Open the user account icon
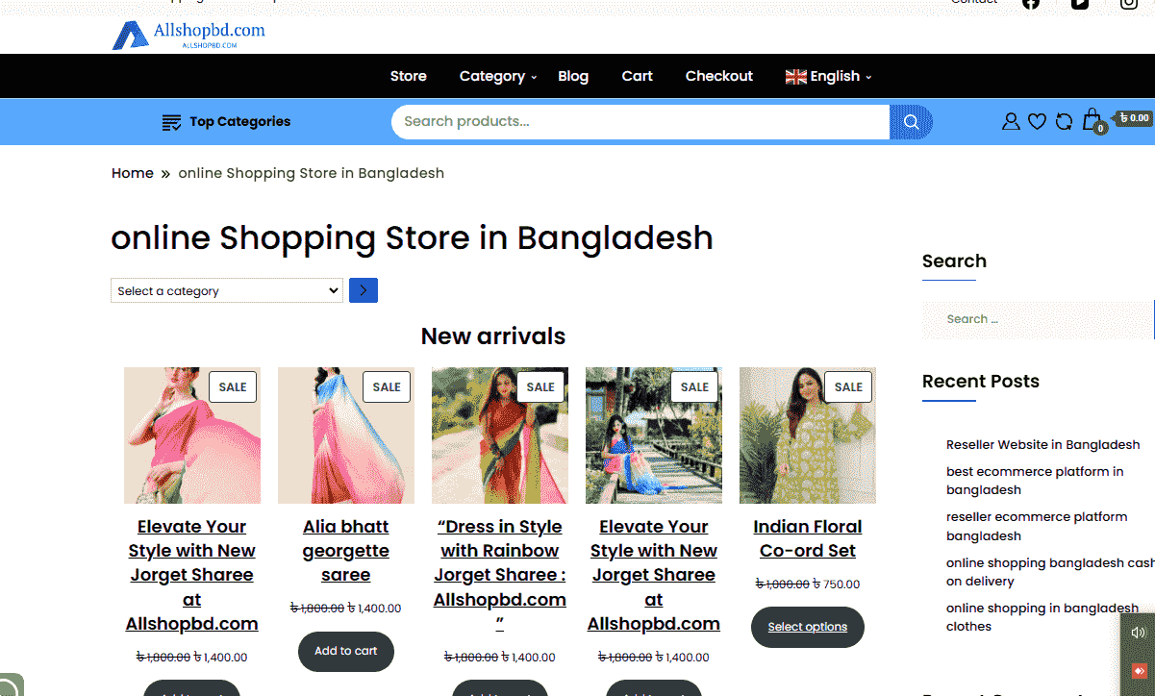This screenshot has width=1155, height=696. tap(1011, 121)
